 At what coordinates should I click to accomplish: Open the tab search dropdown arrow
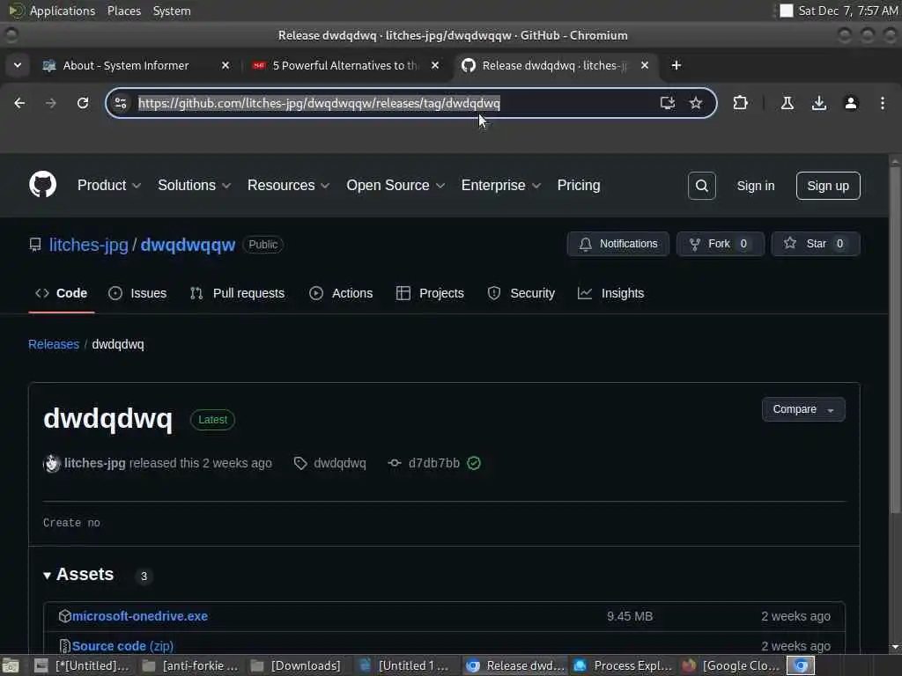click(18, 65)
